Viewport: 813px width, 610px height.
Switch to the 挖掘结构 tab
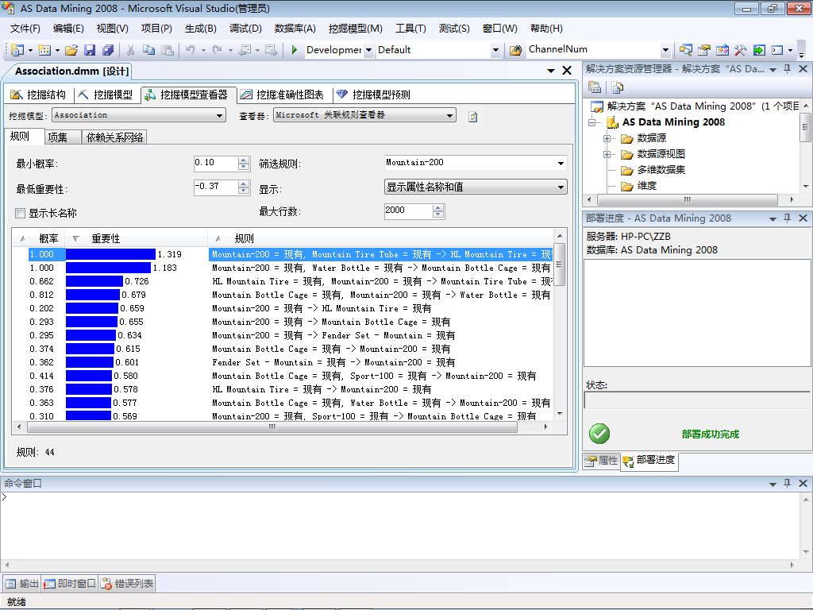coord(39,95)
